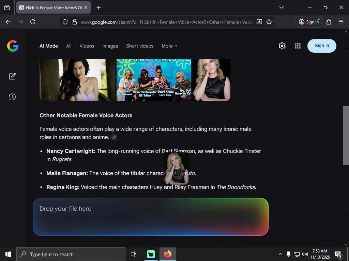Image resolution: width=349 pixels, height=261 pixels.
Task: Click the page vertical scrollbar thumb
Action: click(346, 135)
